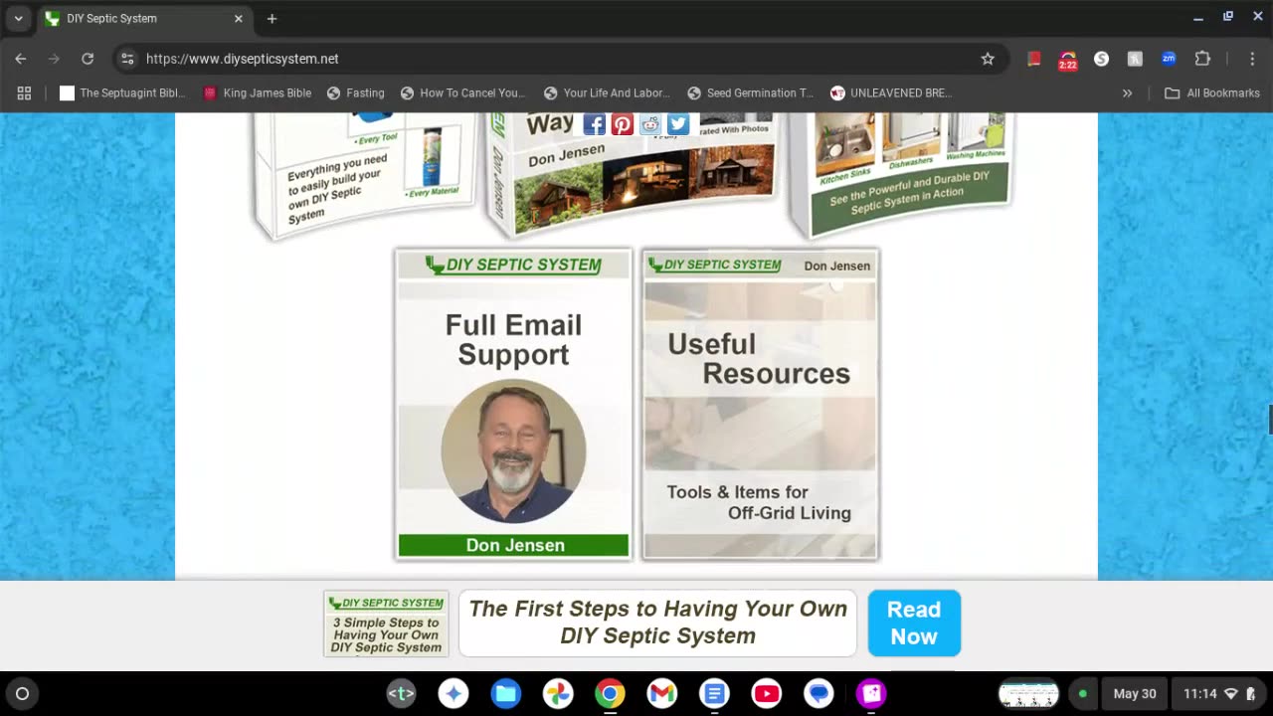Launch YouTube from shelf
This screenshot has height=716, width=1273.
point(766,693)
